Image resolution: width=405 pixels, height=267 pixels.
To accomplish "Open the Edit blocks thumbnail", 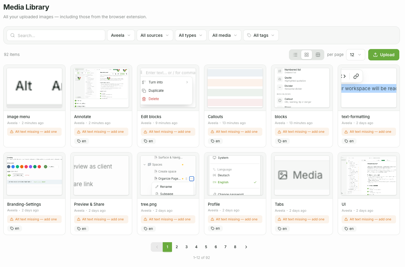I will 168,88.
